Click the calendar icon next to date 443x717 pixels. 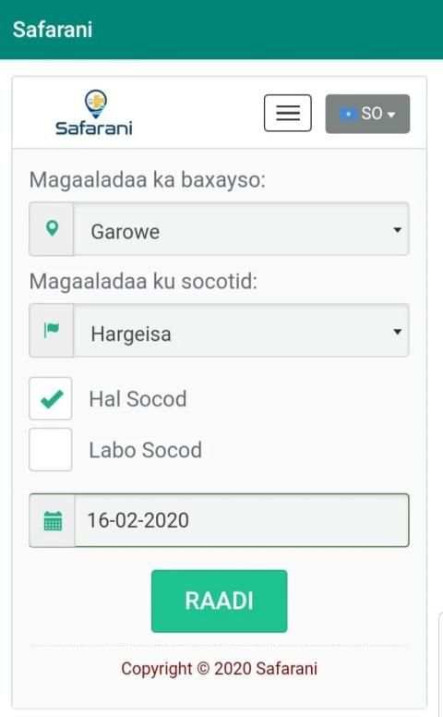tap(53, 521)
